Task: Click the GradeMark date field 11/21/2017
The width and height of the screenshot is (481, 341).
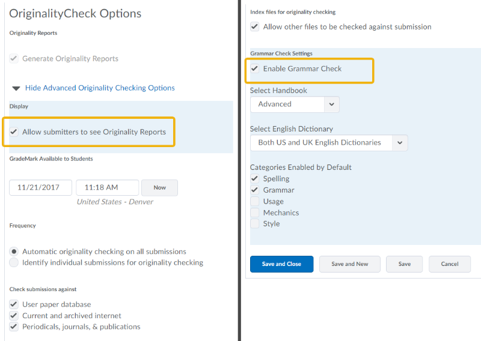Action: (40, 187)
